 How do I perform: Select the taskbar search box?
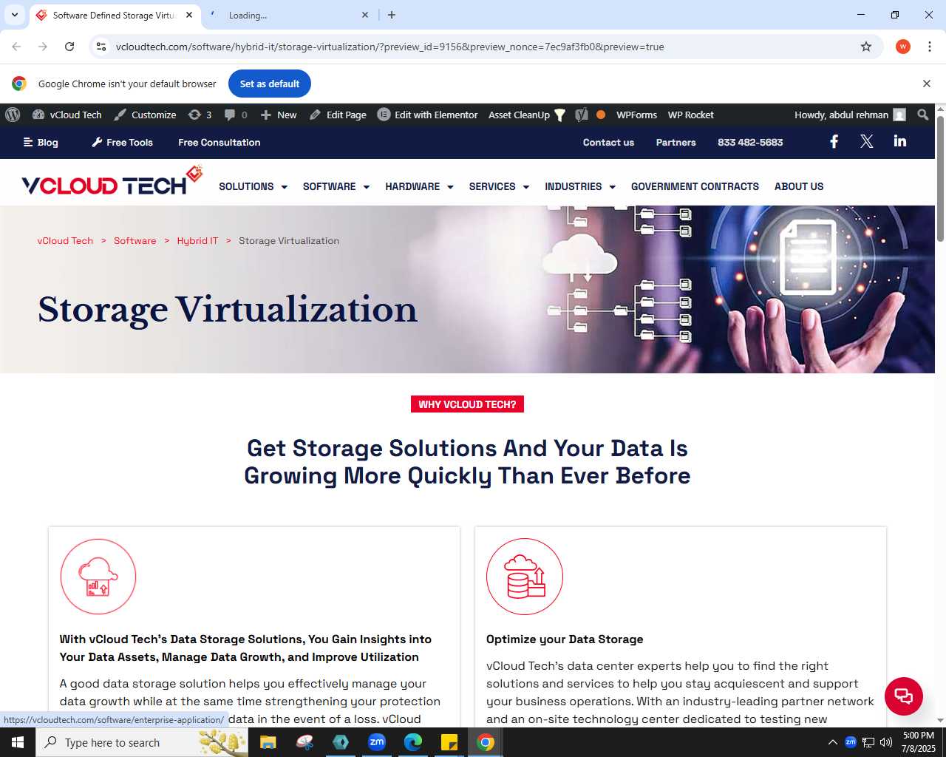click(x=142, y=742)
